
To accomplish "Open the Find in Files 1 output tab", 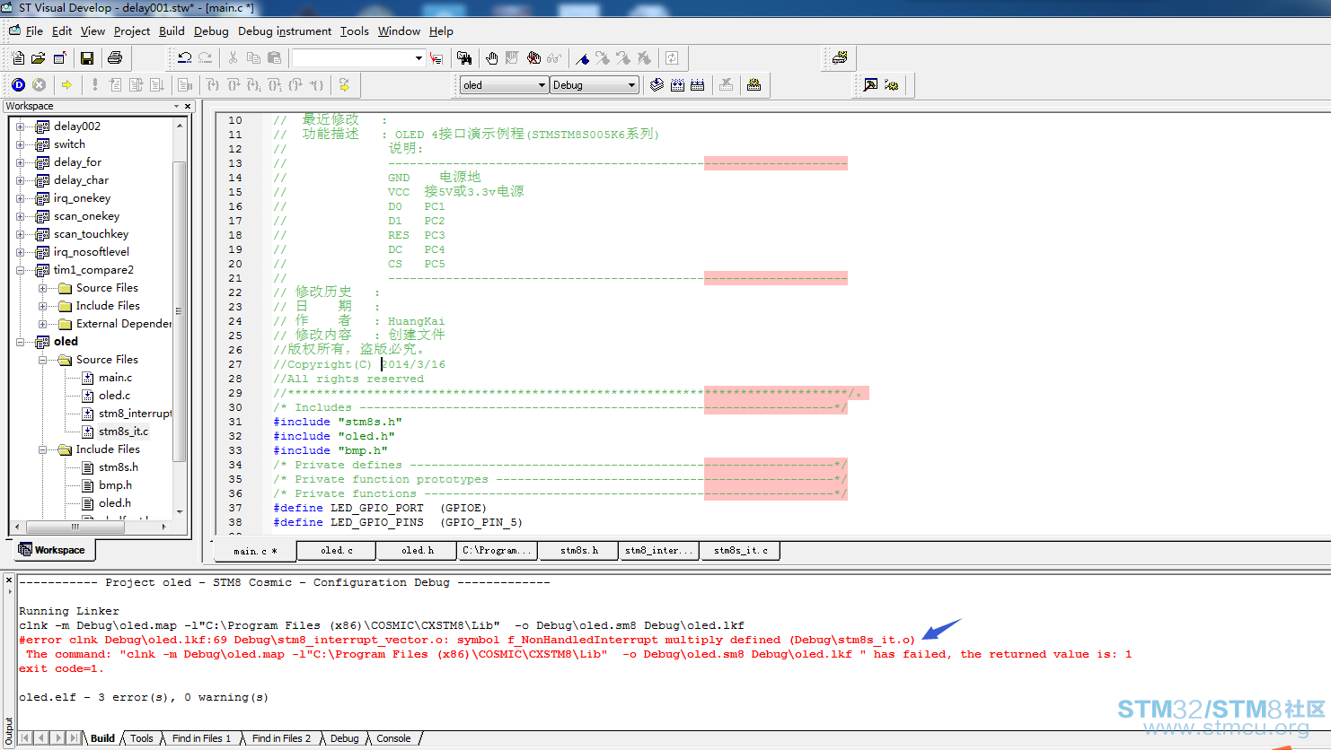I will coord(201,738).
